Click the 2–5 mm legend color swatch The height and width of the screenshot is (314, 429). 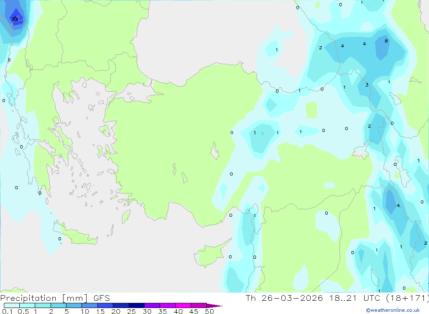[58, 305]
